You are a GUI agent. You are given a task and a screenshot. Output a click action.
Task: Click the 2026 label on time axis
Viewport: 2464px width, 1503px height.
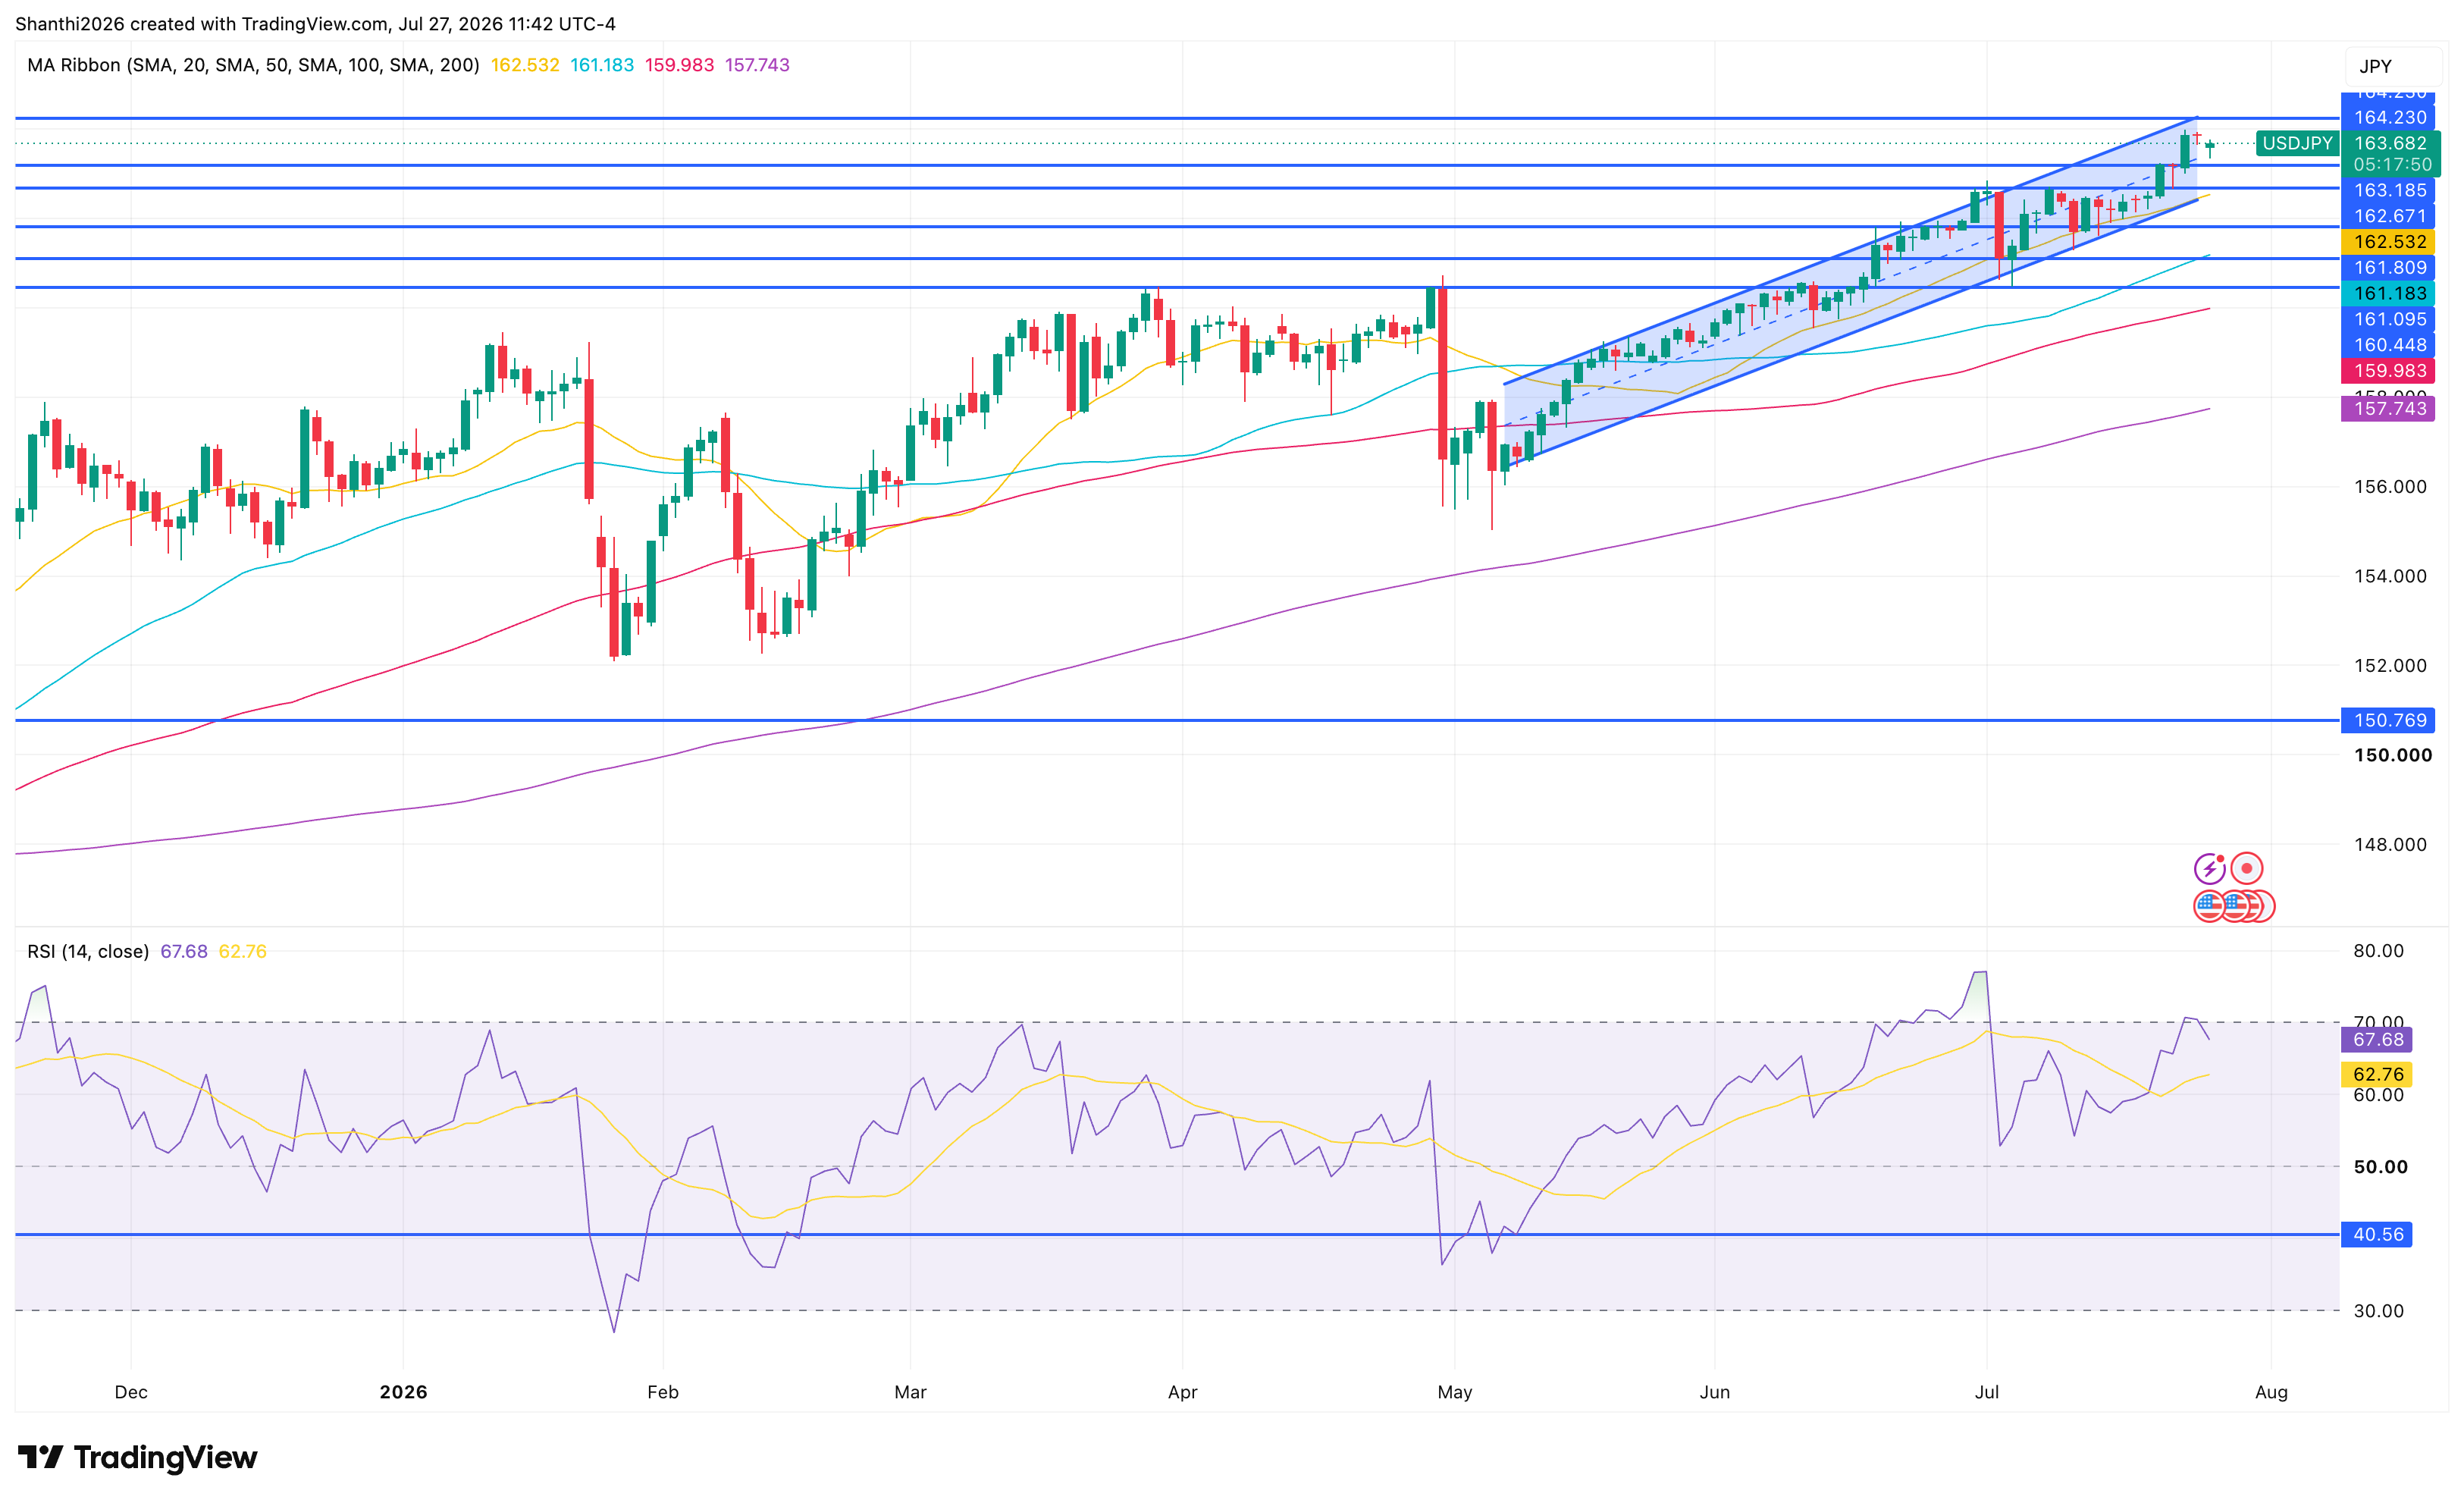(403, 1392)
